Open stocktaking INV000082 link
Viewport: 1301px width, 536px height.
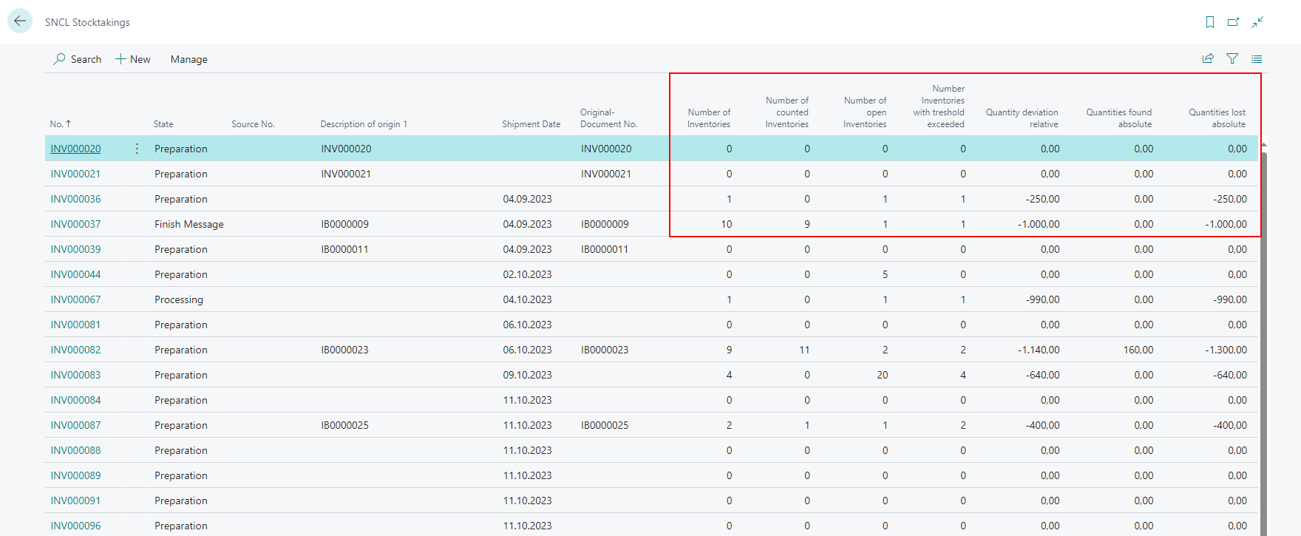pos(75,350)
